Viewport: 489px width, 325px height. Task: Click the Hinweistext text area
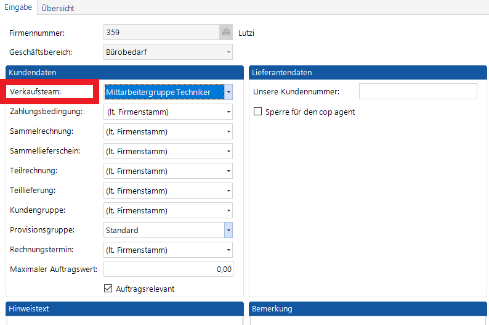(125, 320)
